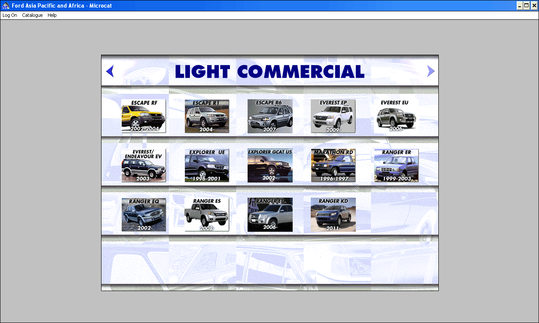This screenshot has width=539, height=323.
Task: Open the ESCAPE R6 2007 catalogue
Action: click(270, 116)
